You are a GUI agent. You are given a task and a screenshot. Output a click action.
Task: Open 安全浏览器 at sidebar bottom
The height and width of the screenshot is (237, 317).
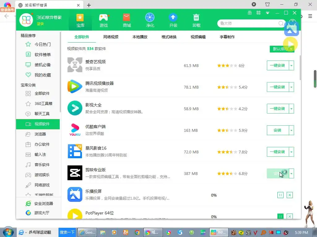[x=39, y=204]
